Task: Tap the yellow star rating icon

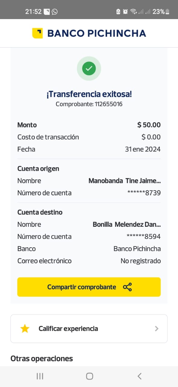Action: [25, 329]
